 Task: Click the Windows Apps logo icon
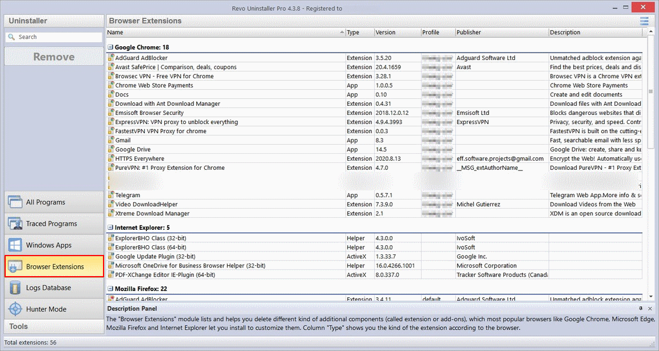point(15,245)
